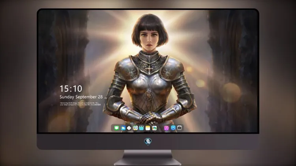Click the logo emblem on monitor chin
Image resolution: width=296 pixels, height=166 pixels.
coord(148,142)
